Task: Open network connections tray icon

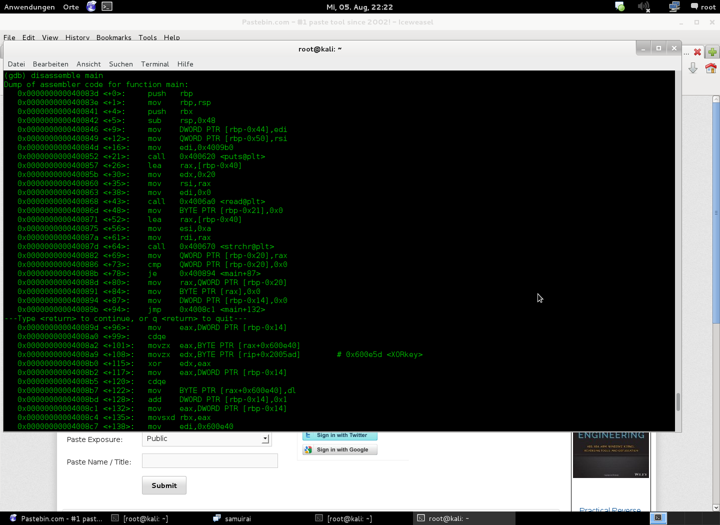Action: [x=674, y=6]
